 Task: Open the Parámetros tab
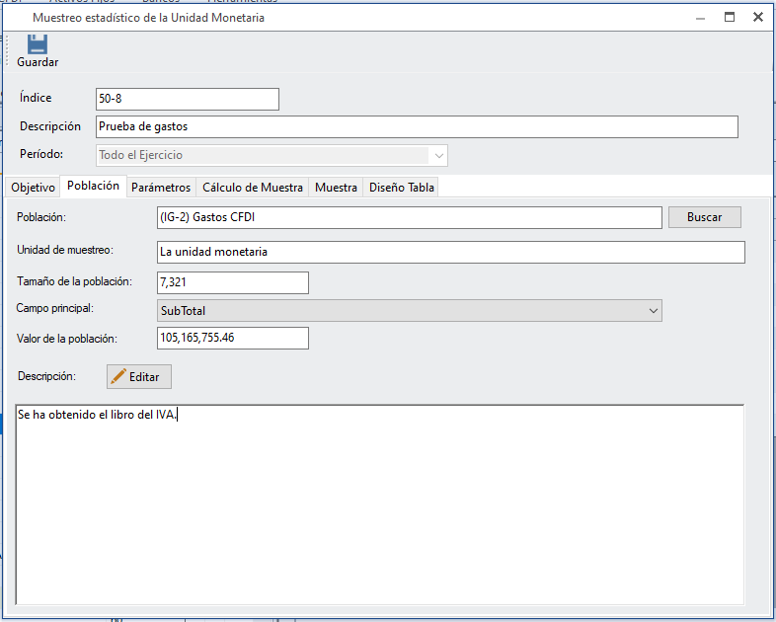tap(160, 188)
